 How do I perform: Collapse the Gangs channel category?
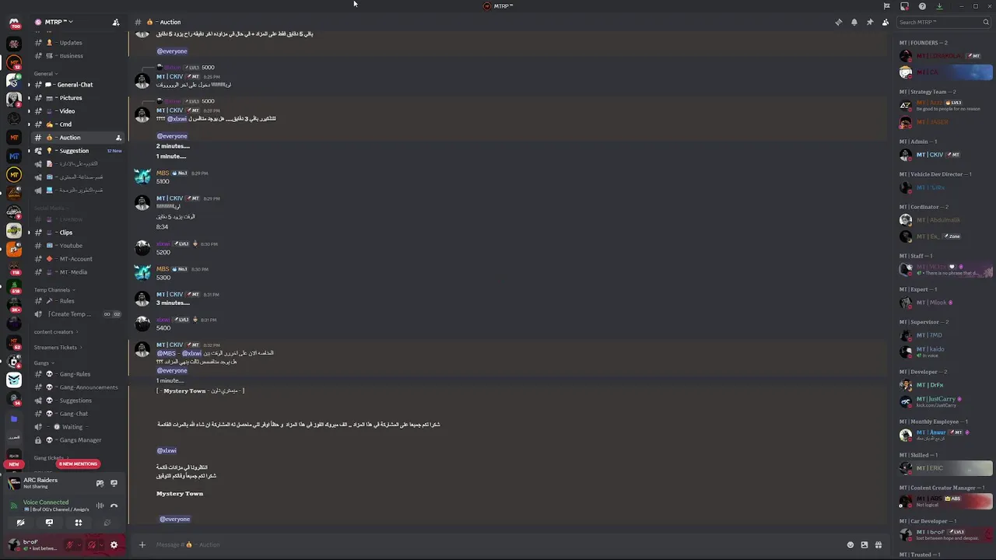pyautogui.click(x=42, y=362)
